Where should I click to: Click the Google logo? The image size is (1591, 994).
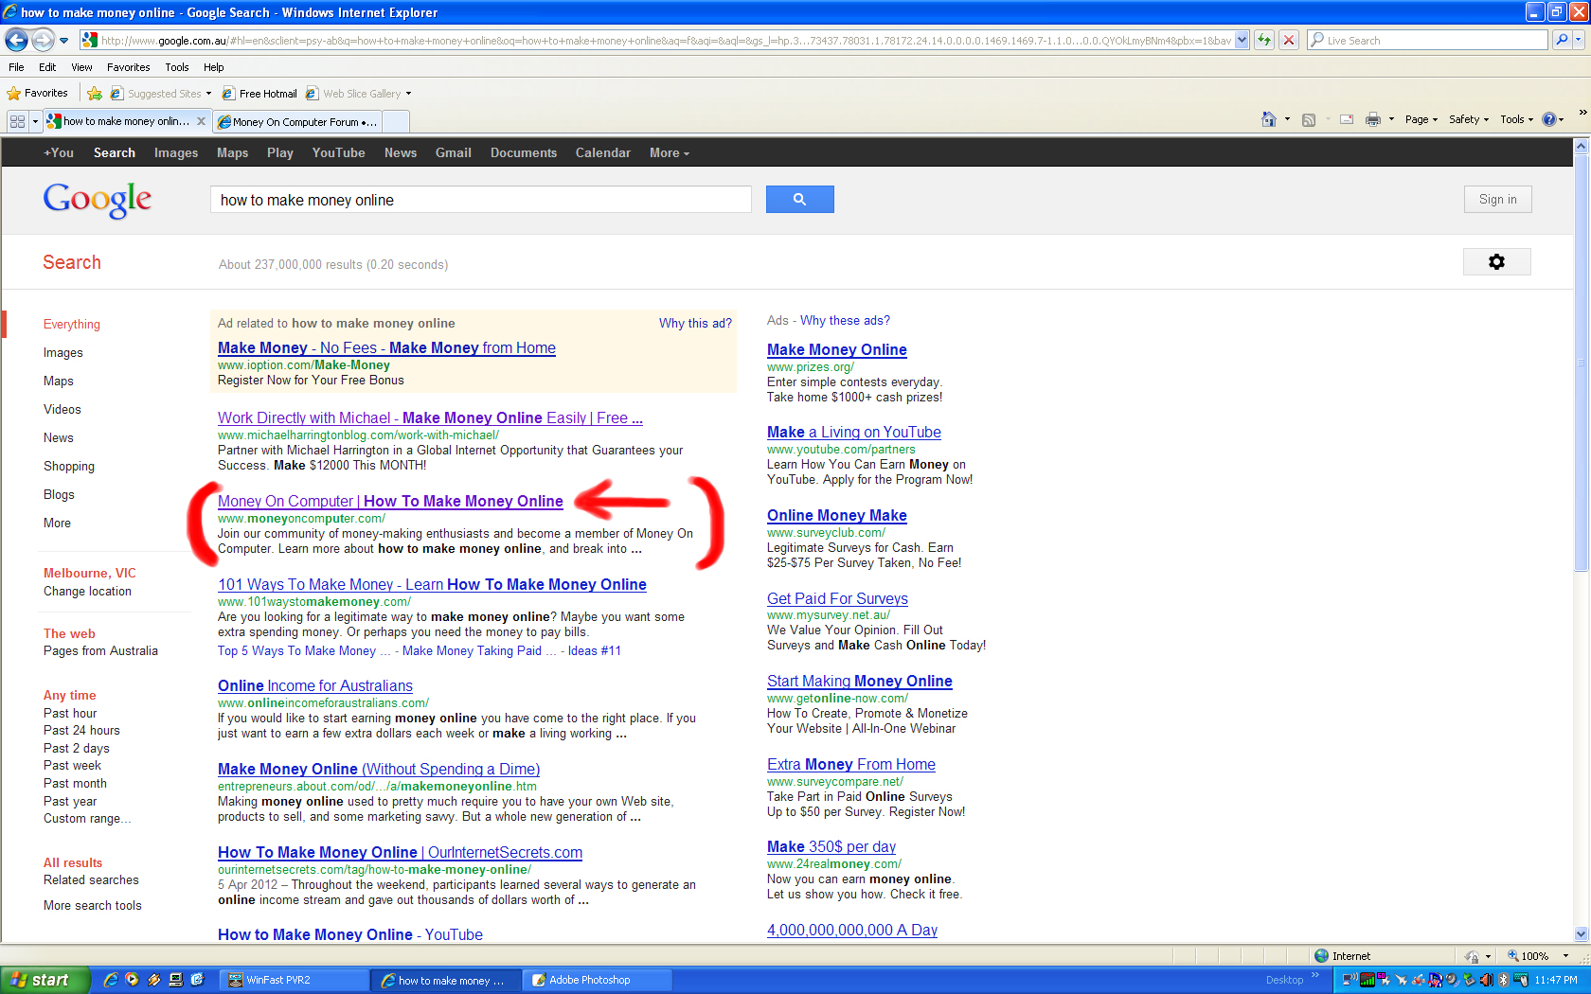tap(97, 199)
